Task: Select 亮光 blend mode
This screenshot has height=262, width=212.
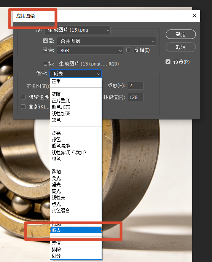Action: point(76,191)
